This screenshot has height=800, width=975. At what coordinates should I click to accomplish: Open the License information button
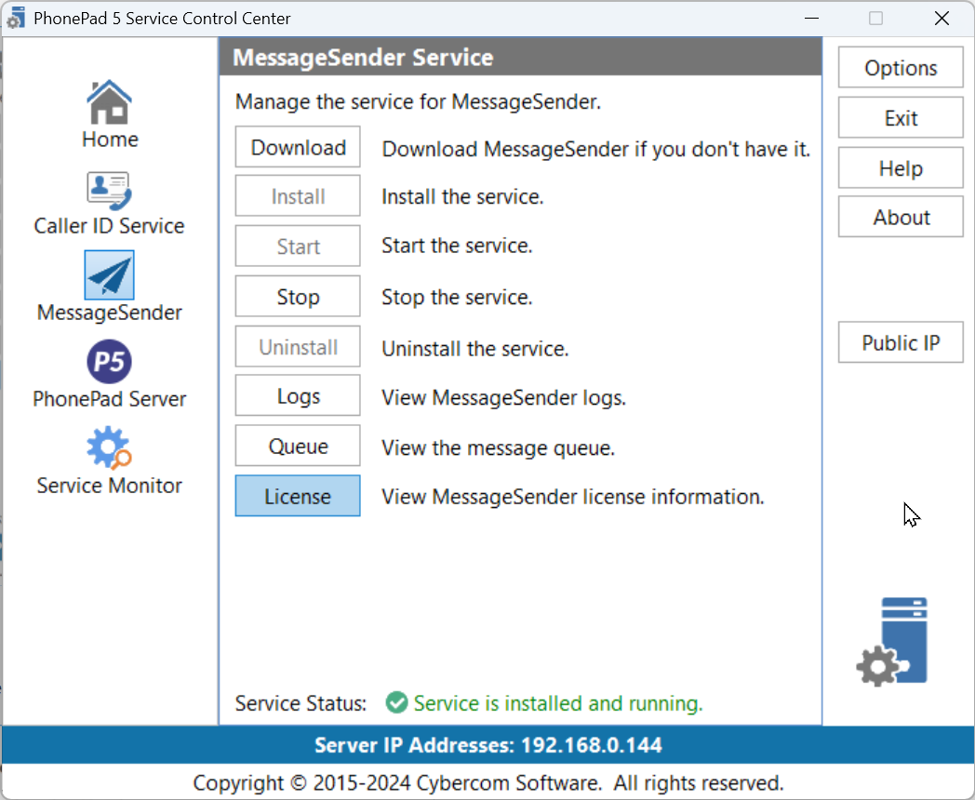coord(298,496)
